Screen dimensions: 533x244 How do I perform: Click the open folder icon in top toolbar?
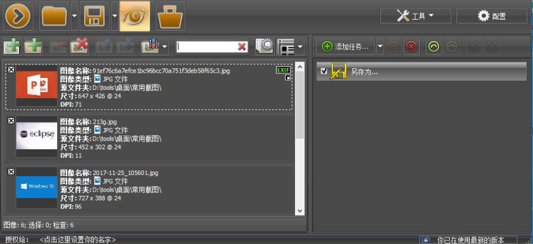coord(54,15)
